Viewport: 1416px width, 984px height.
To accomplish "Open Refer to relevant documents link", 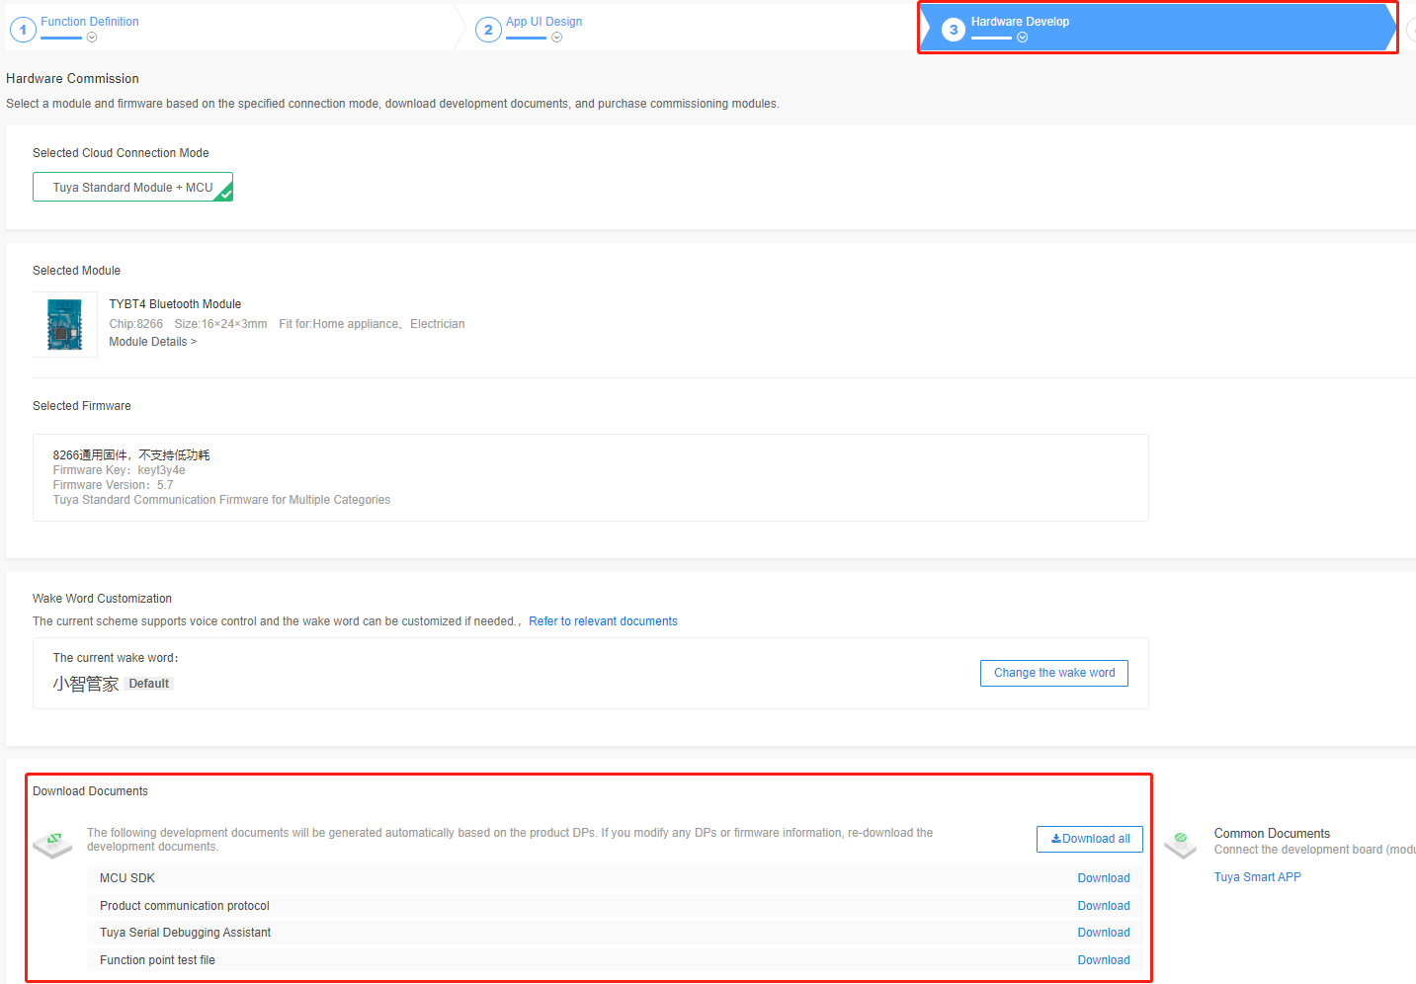I will (x=603, y=621).
